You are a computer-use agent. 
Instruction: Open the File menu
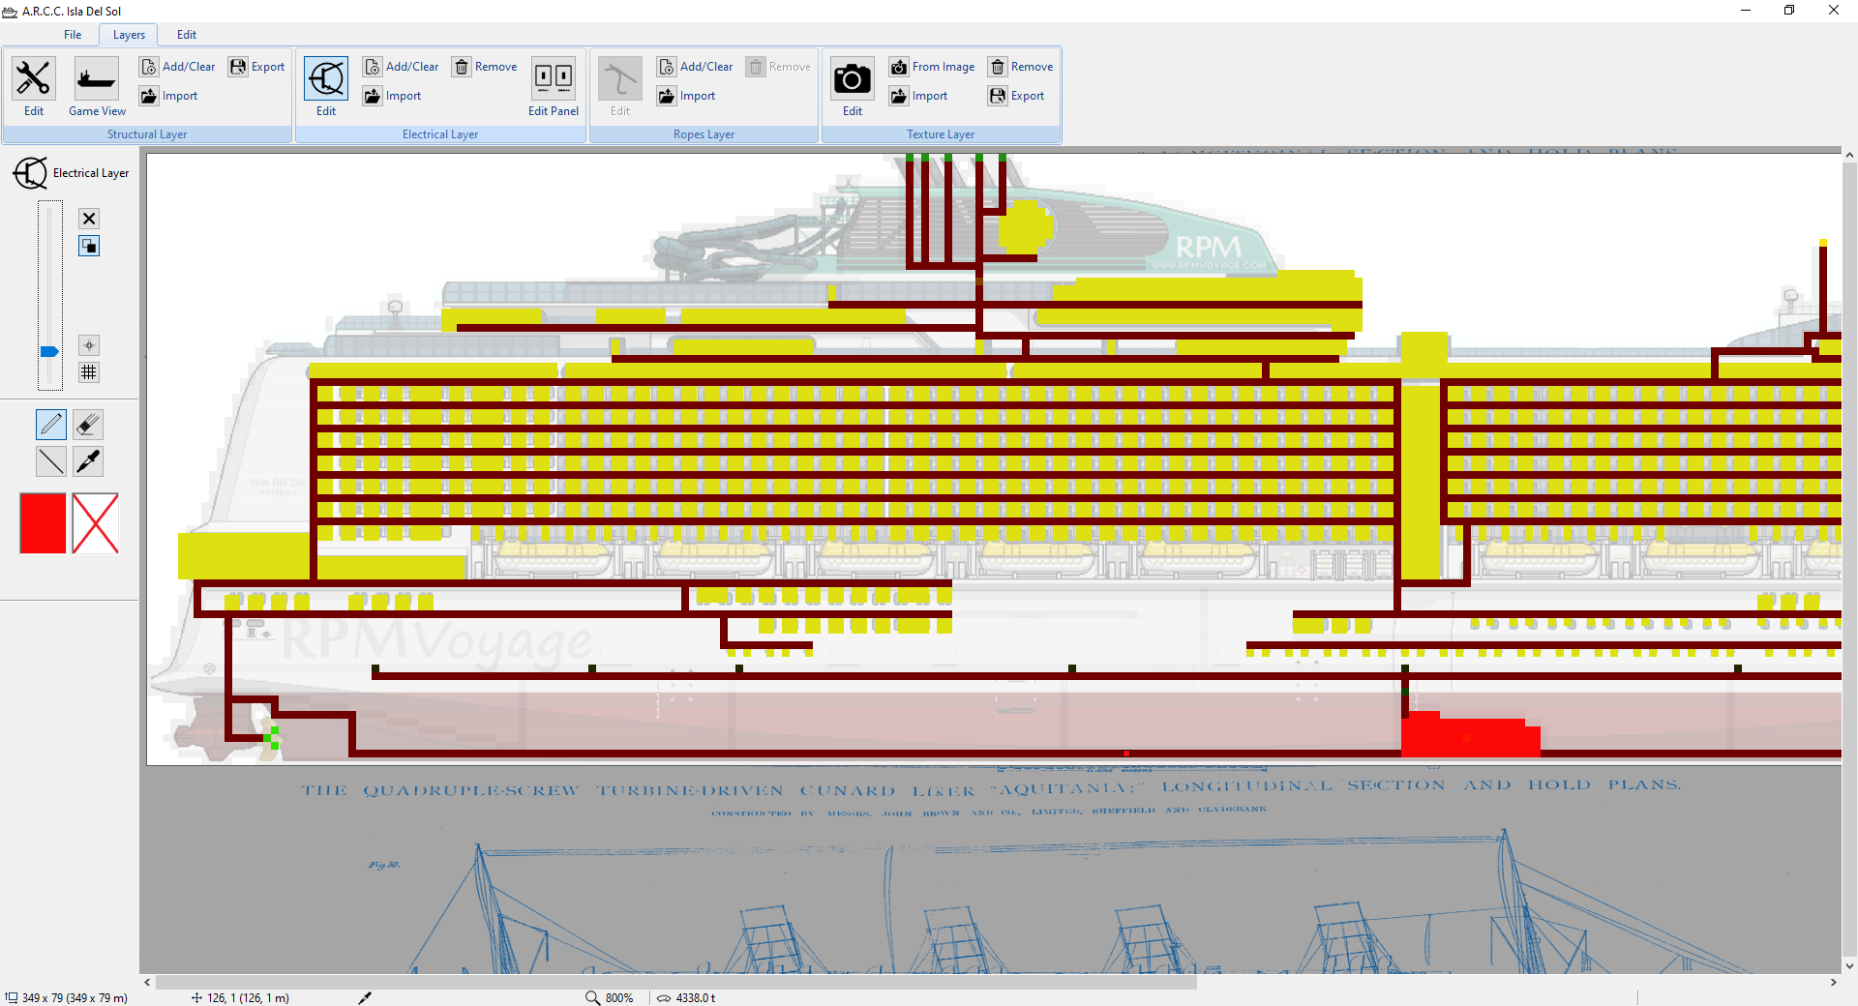(73, 35)
